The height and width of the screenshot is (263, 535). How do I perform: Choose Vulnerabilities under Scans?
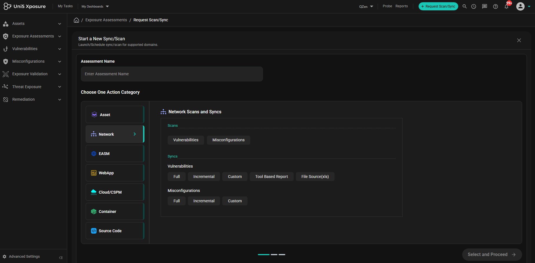186,140
